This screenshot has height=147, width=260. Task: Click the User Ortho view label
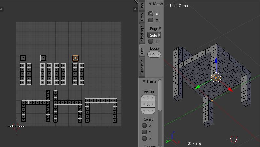[x=179, y=6]
